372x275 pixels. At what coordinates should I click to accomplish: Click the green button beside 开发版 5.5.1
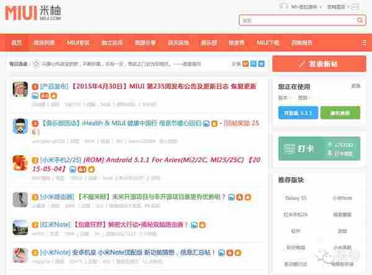339,113
